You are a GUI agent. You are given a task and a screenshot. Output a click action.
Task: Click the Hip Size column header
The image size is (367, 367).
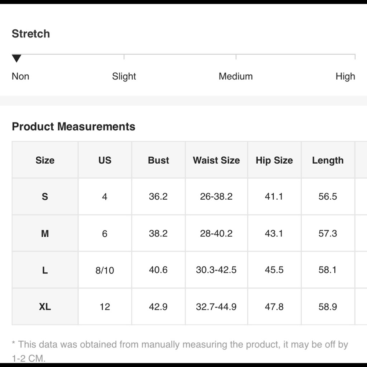tap(274, 160)
